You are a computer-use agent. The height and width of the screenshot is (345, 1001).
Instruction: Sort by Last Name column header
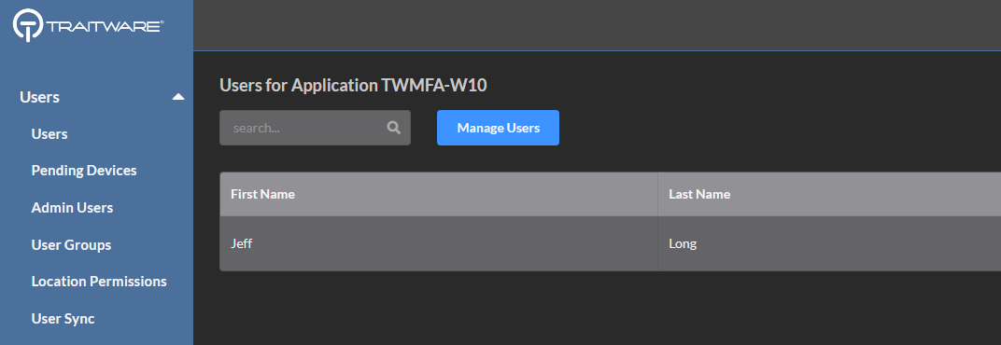(699, 194)
